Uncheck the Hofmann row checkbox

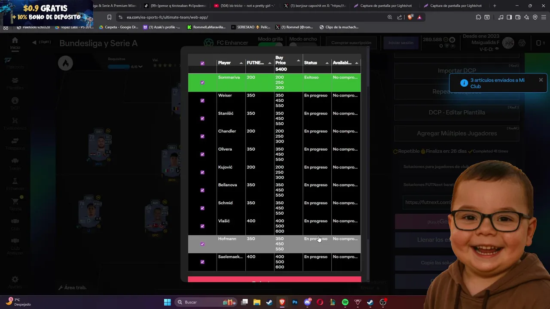(202, 244)
